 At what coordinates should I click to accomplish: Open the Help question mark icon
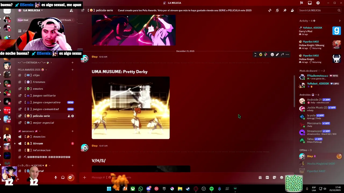pos(318,3)
